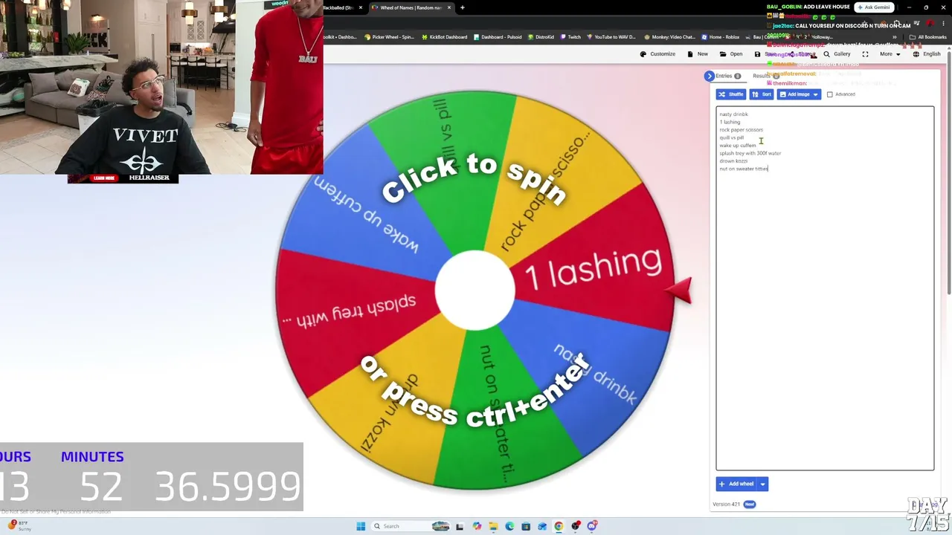The image size is (952, 535).
Task: Sort the wheel entries
Action: 762,94
